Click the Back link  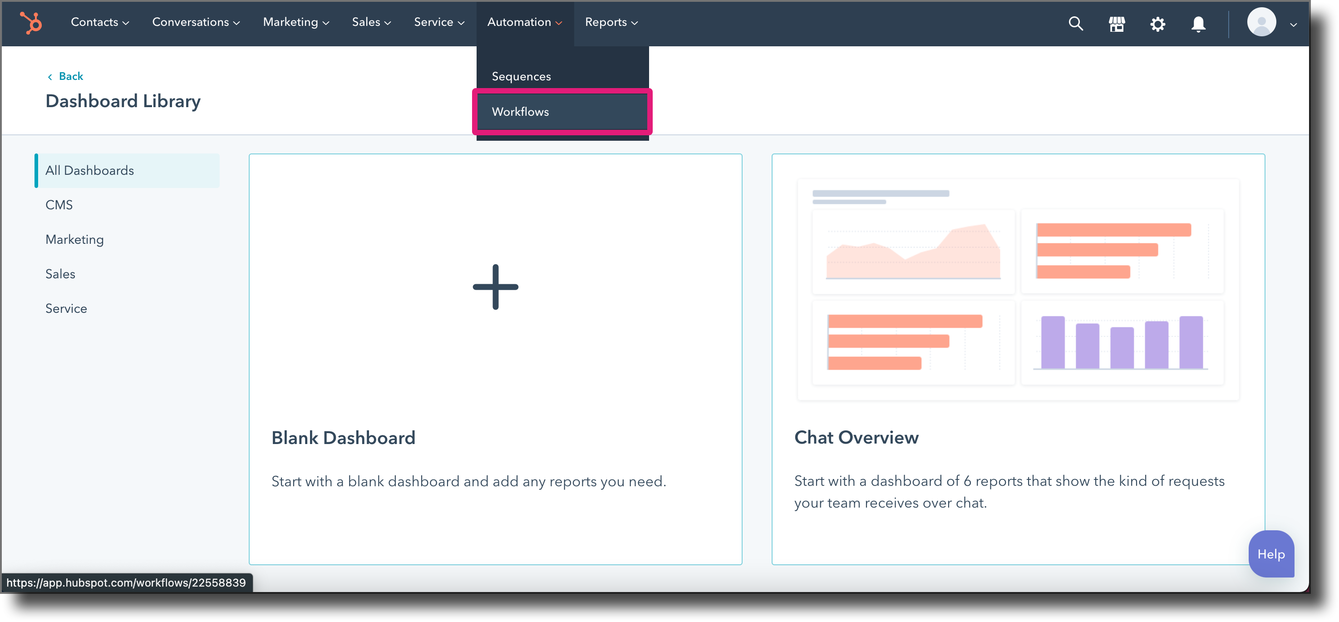pos(65,76)
